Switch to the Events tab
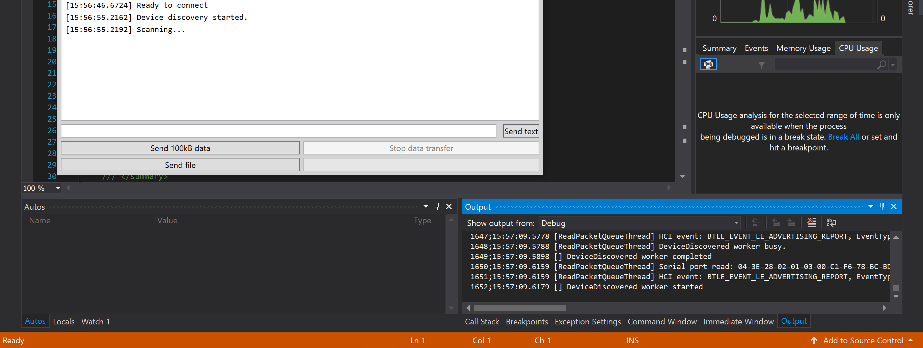 tap(756, 48)
